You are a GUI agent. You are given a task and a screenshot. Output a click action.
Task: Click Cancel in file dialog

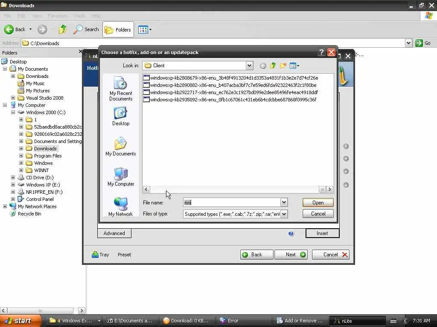coord(318,214)
